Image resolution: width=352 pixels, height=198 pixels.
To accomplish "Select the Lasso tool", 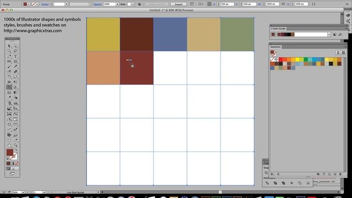I will [15, 51].
